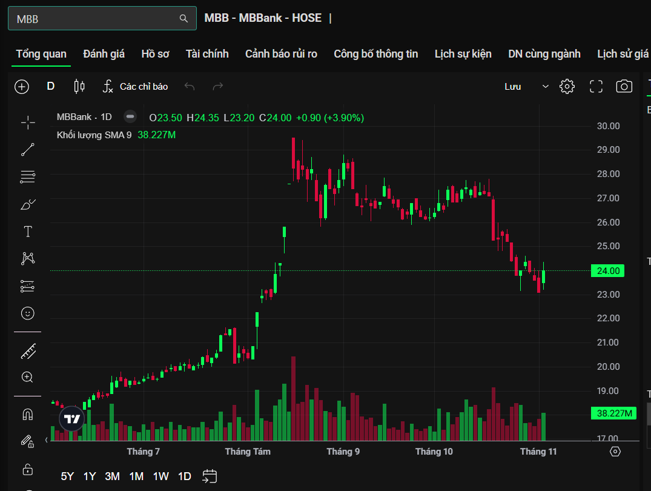Screen dimensions: 651x491
Task: Select the crosshair cursor tool
Action: click(x=28, y=123)
